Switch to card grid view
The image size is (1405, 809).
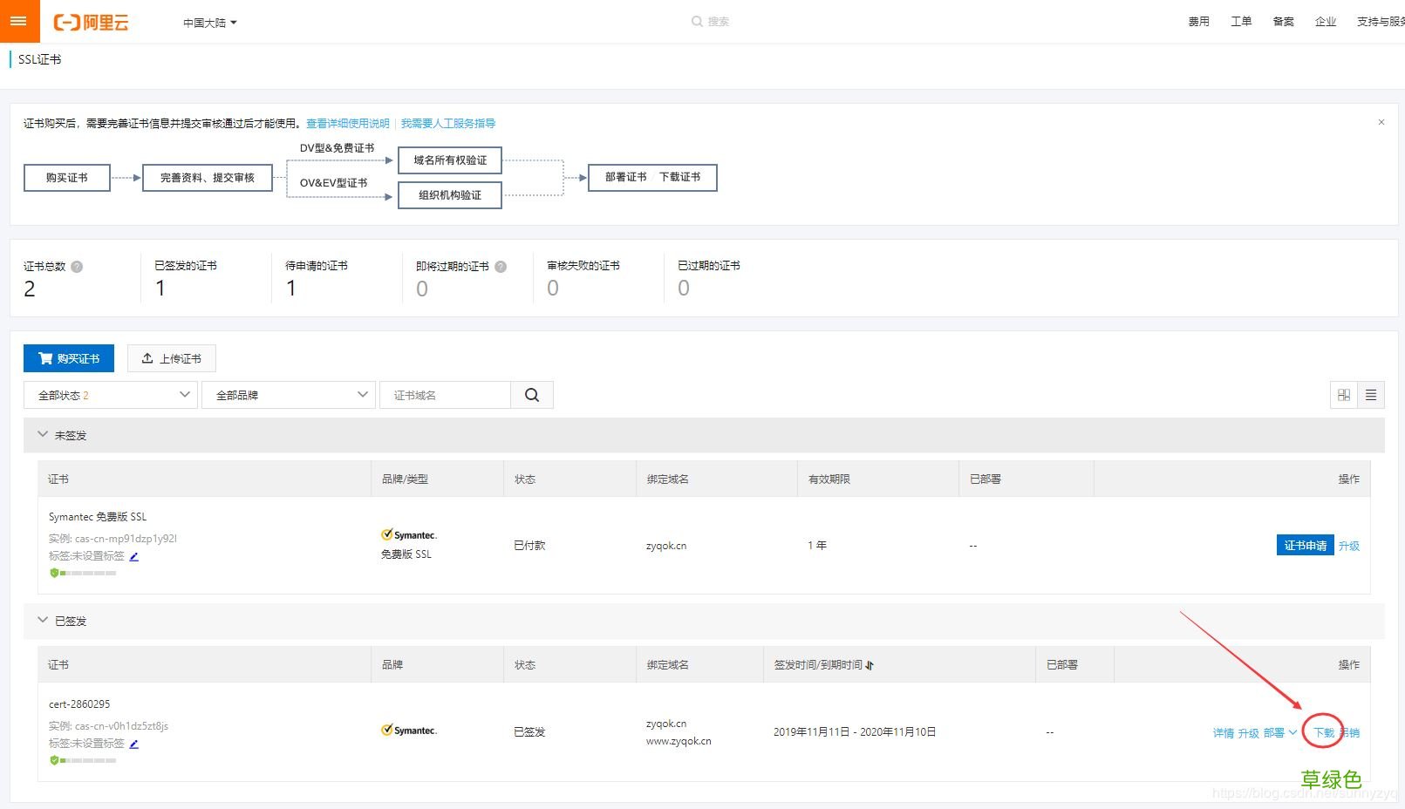[x=1344, y=395]
